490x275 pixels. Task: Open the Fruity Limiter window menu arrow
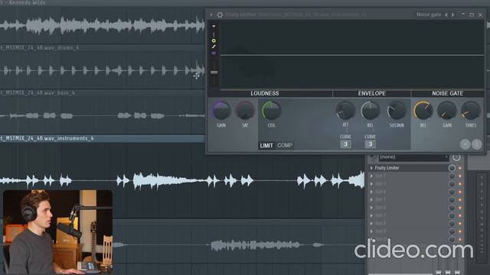coord(211,15)
